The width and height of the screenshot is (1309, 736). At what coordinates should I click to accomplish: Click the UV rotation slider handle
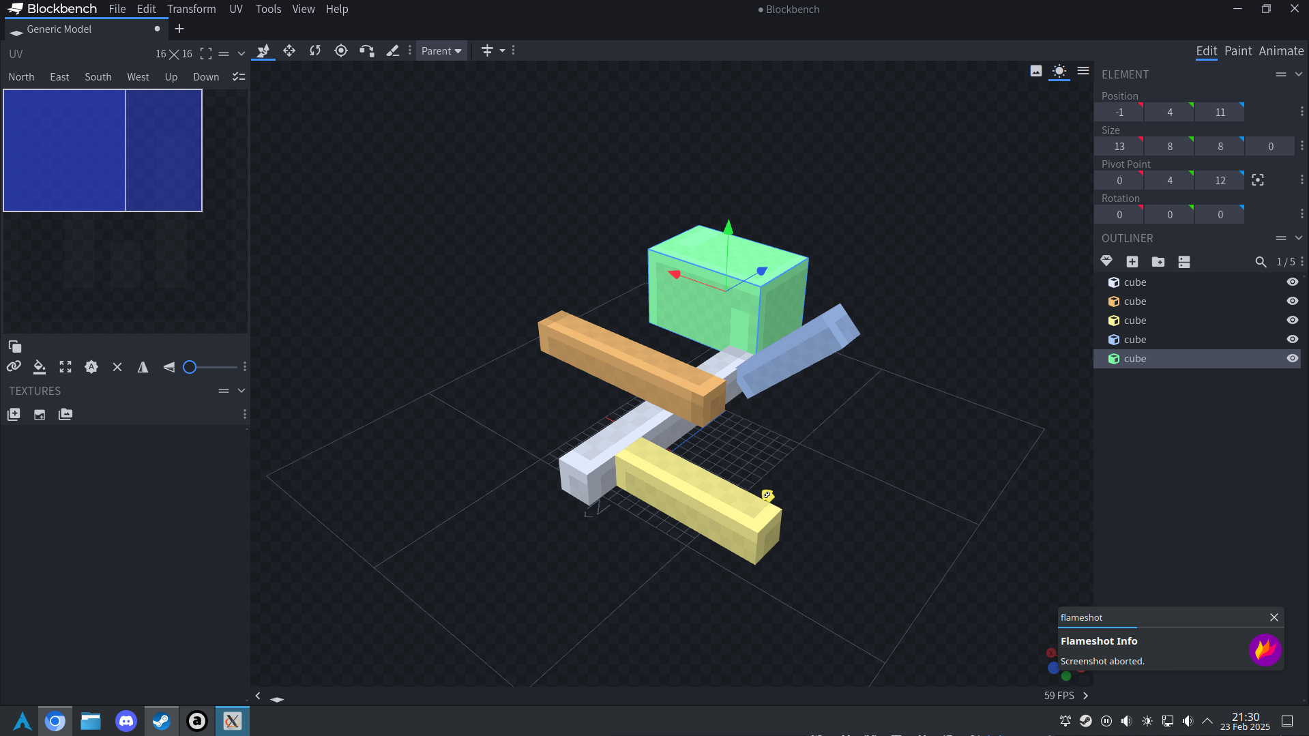click(x=190, y=367)
